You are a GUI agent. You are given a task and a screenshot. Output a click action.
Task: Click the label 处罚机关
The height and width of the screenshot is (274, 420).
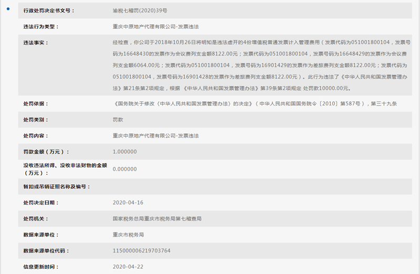pyautogui.click(x=36, y=219)
